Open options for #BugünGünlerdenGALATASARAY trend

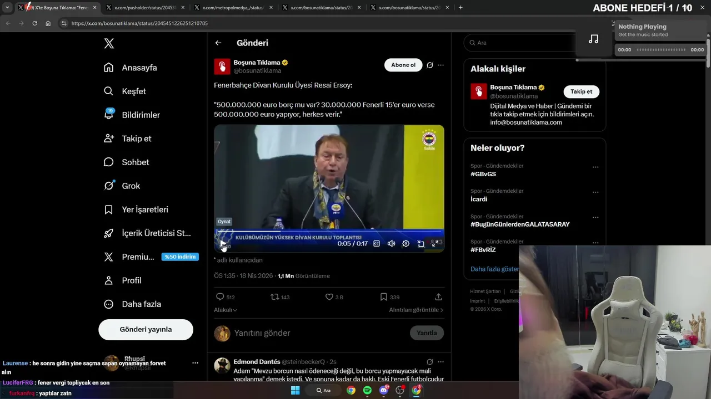[595, 217]
